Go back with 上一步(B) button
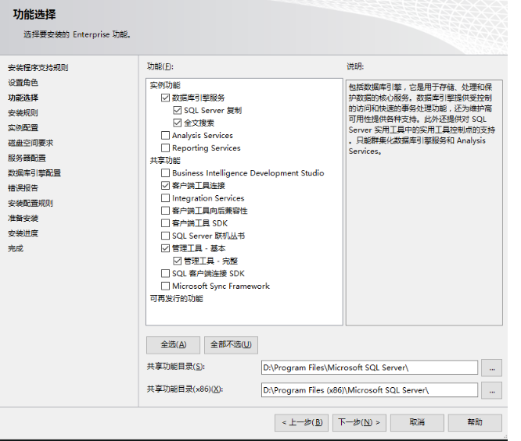 point(301,422)
